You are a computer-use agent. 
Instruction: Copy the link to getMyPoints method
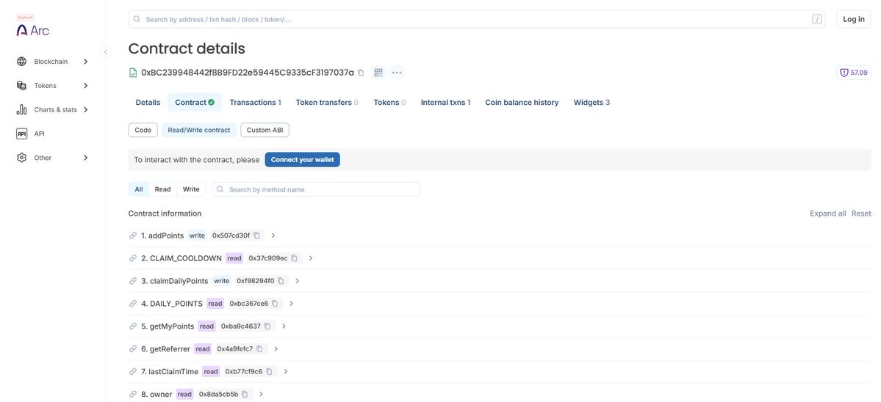133,326
